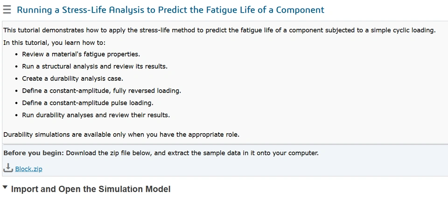Click the 'Durability simulations are available' note
448x199 pixels.
pyautogui.click(x=121, y=135)
